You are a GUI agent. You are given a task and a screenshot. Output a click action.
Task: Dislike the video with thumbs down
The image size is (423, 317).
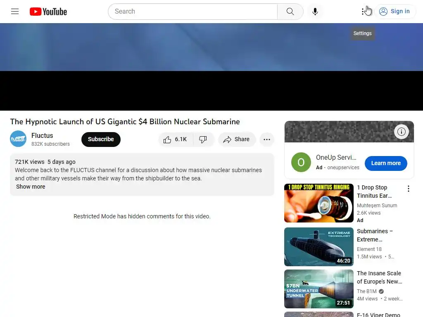tap(203, 140)
